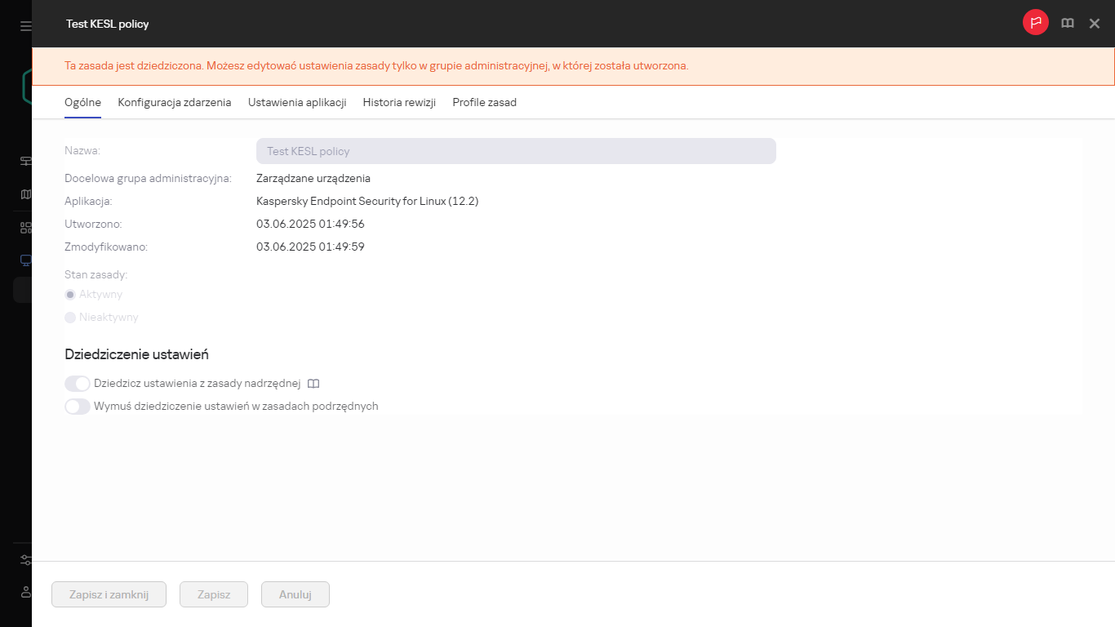Open the dashboard grid icon in sidebar
This screenshot has width=1115, height=627.
pyautogui.click(x=25, y=228)
